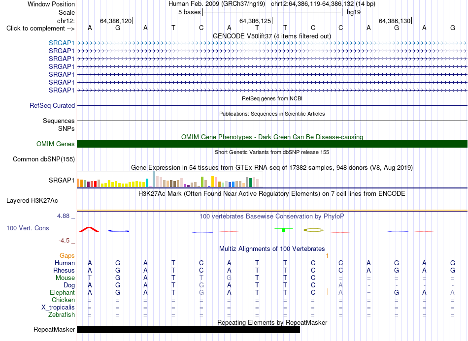Click the black RepeatMasker repeat element bar

188,329
